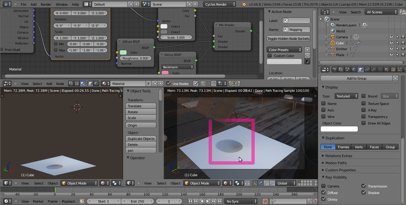Click the plus icon beside Add to Group
Screen dimensions: 406x205
[x=395, y=78]
